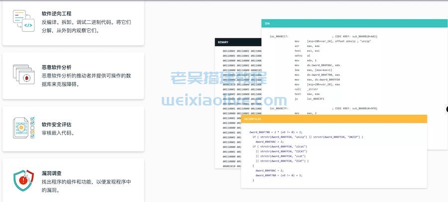Click the BINARY panel header

(238, 42)
